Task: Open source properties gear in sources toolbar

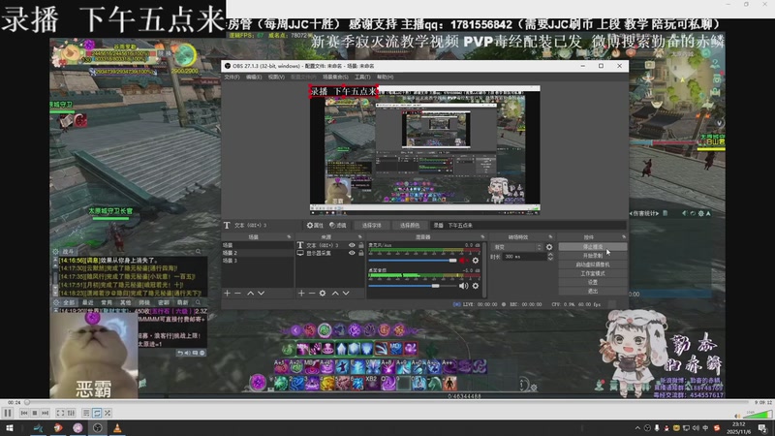Action: coord(323,294)
